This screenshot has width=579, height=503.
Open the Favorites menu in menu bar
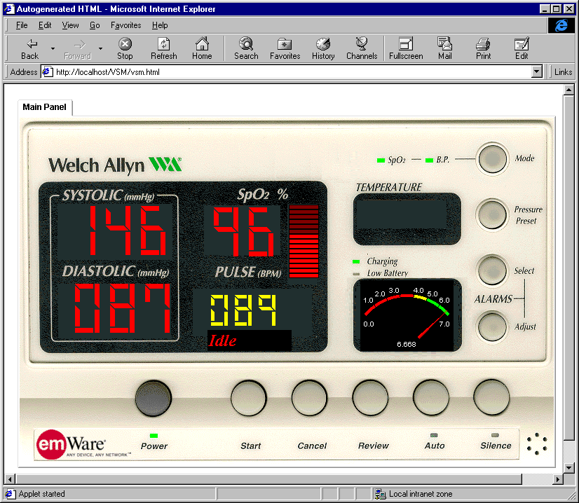[125, 25]
